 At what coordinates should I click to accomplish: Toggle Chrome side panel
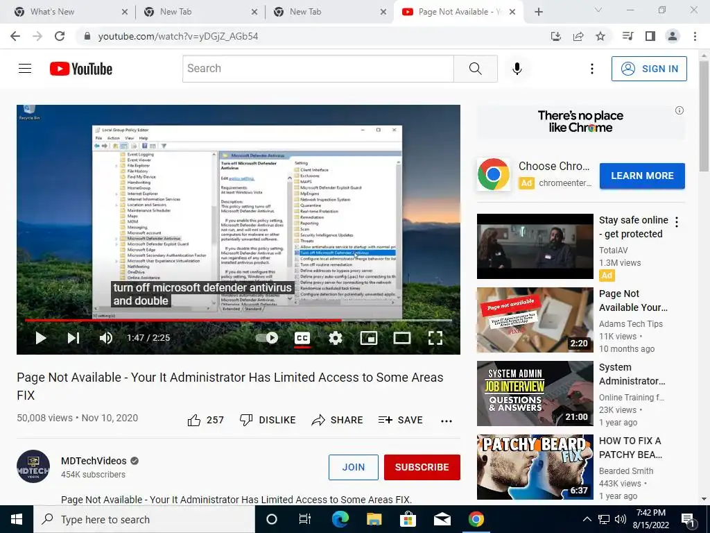coord(650,36)
